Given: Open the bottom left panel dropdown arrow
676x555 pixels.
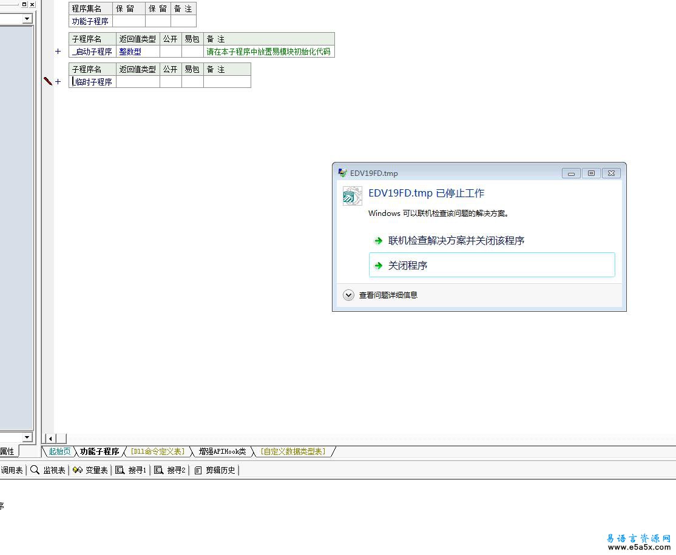Looking at the screenshot, I should click(27, 437).
